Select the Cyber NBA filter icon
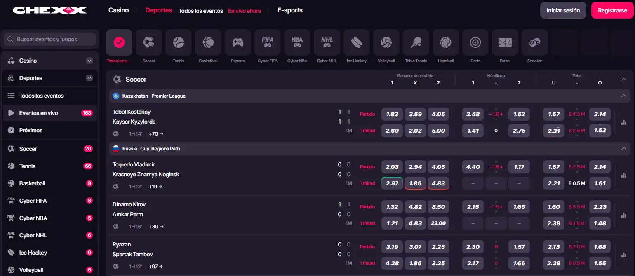The image size is (635, 276). pyautogui.click(x=297, y=42)
